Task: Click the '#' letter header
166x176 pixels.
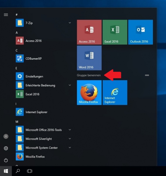Action: click(x=17, y=14)
